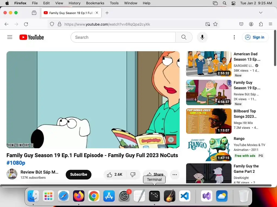Click the main video player
The image size is (277, 207).
(93, 100)
